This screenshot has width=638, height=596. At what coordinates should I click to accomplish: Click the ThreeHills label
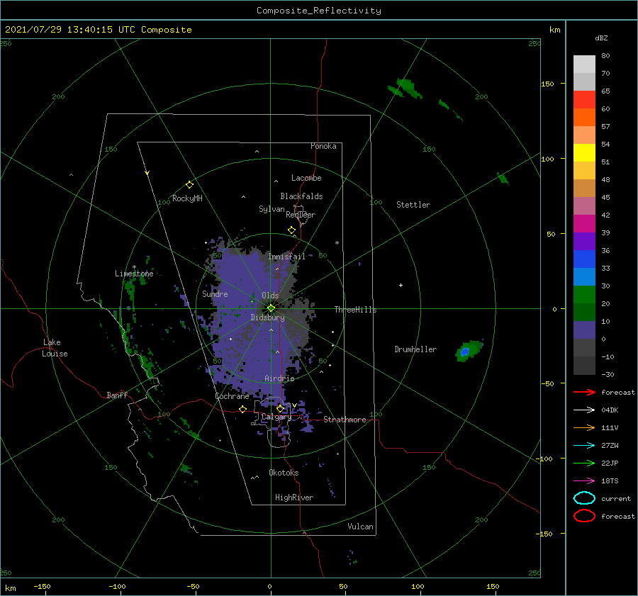click(x=355, y=310)
